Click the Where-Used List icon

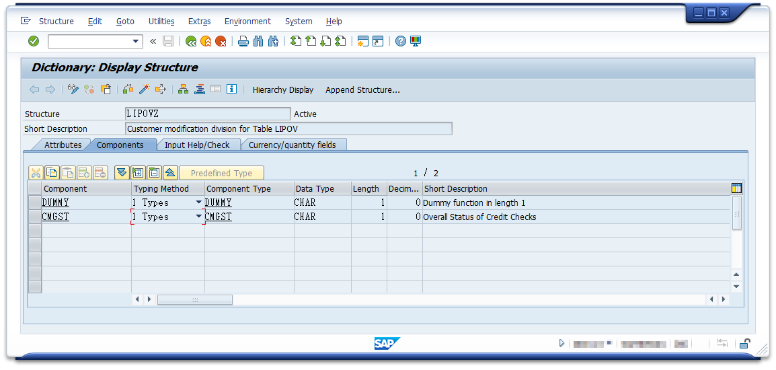160,89
